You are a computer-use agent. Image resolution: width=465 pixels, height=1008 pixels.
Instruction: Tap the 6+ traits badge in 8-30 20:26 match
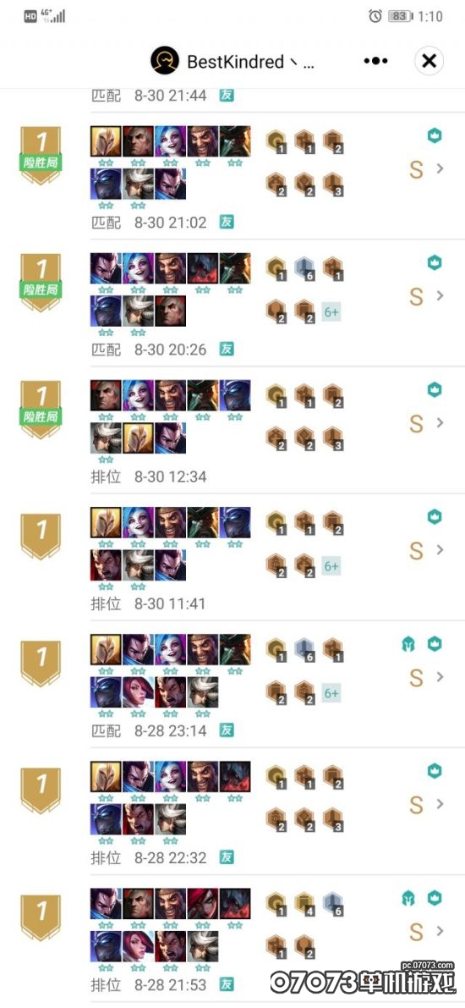click(x=331, y=311)
